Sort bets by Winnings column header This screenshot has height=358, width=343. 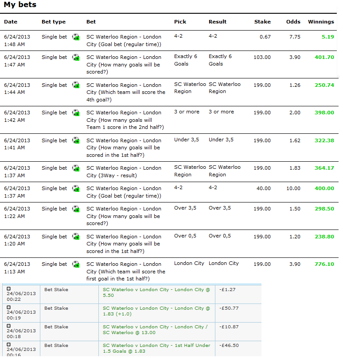click(321, 22)
